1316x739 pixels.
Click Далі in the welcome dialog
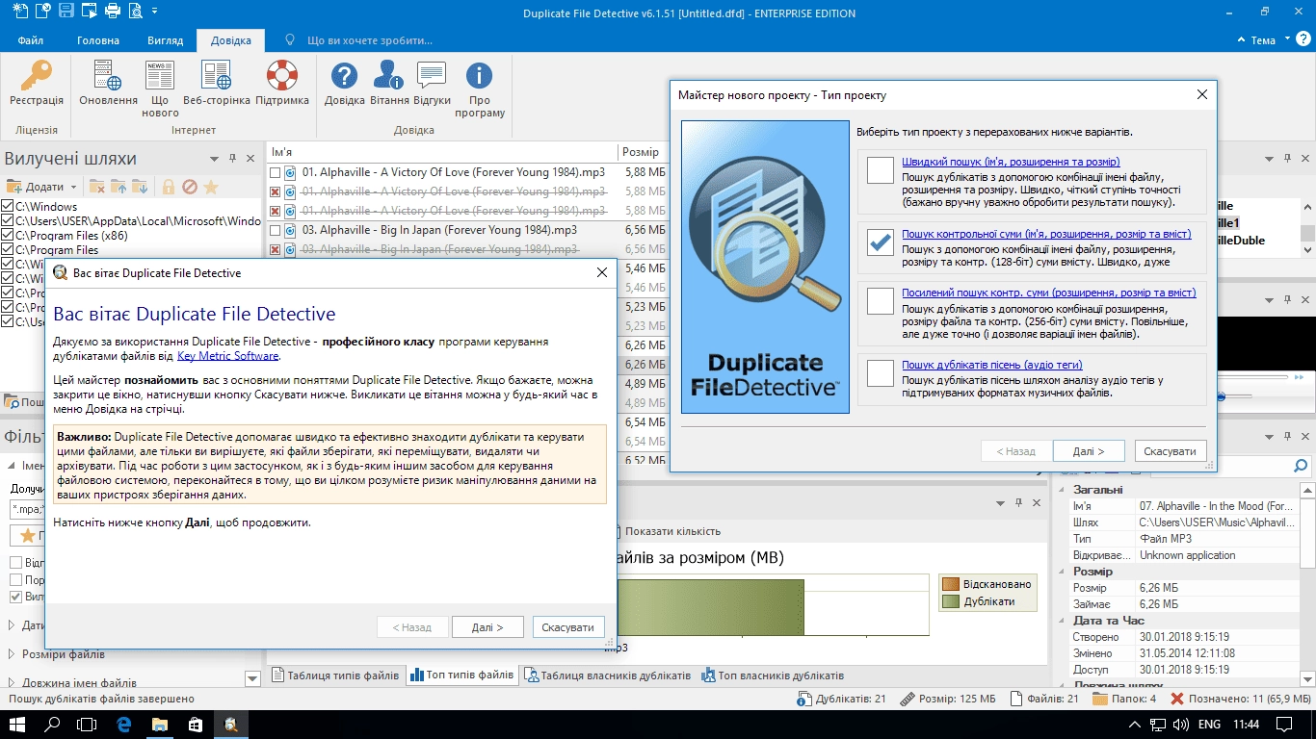click(487, 627)
